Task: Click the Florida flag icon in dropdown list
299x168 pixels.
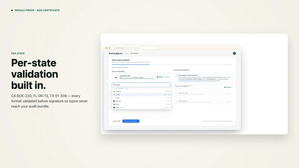Action: 114,95
